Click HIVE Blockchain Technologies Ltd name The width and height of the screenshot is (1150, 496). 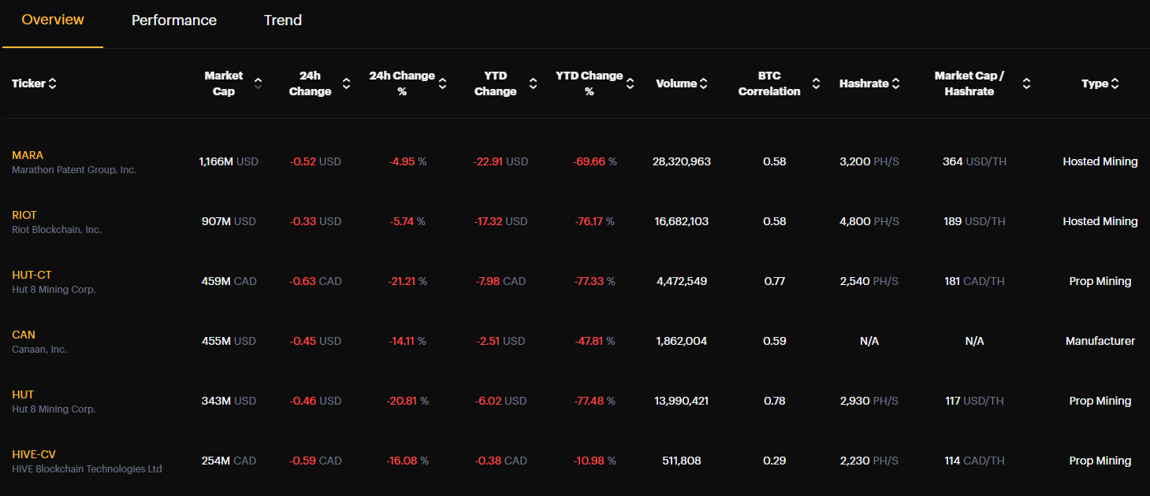[87, 469]
